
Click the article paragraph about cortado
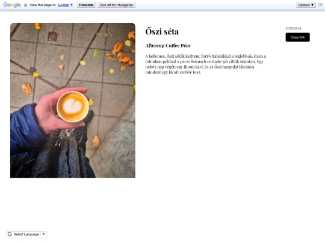coord(205,64)
